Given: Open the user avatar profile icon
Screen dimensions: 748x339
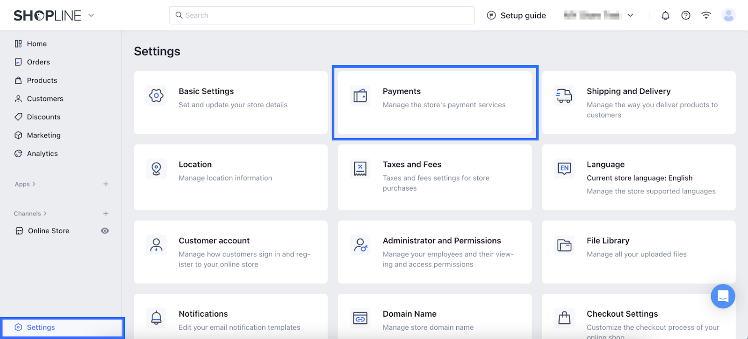Looking at the screenshot, I should (x=728, y=15).
